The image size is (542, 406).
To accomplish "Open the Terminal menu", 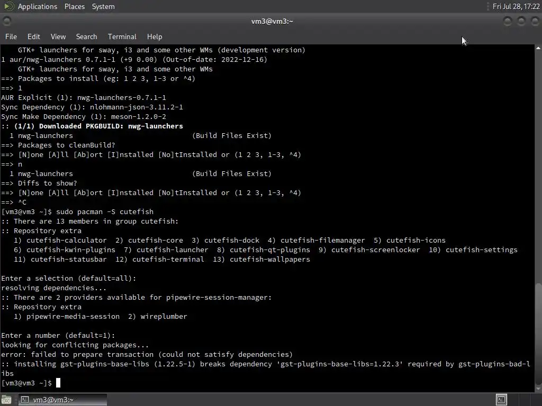I will (x=122, y=36).
